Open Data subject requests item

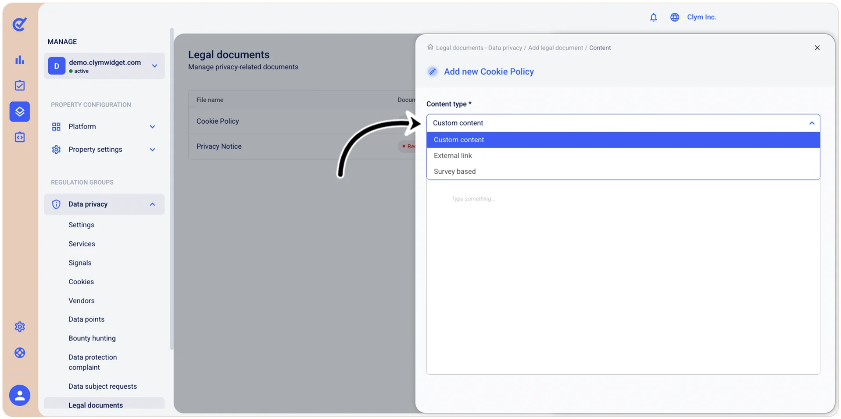pos(103,387)
